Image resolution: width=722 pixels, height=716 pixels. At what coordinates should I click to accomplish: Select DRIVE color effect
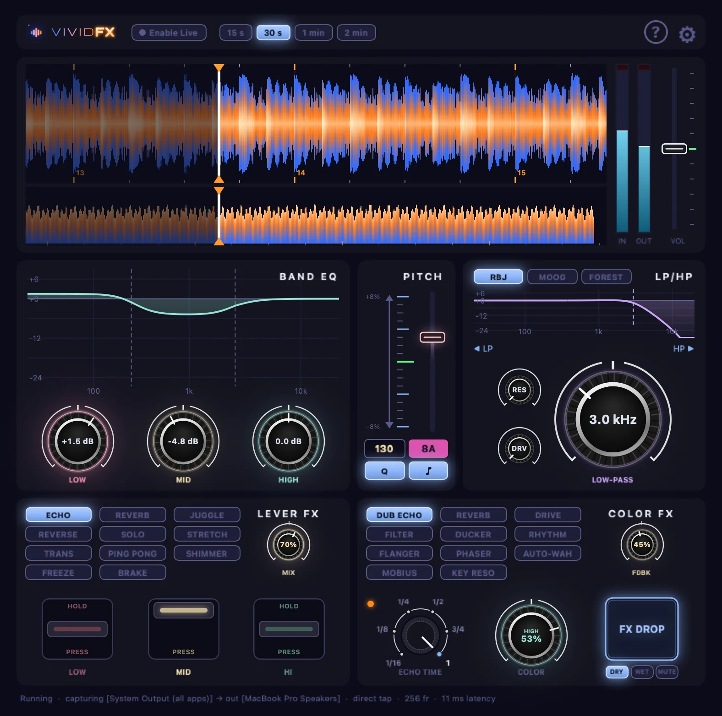(547, 515)
